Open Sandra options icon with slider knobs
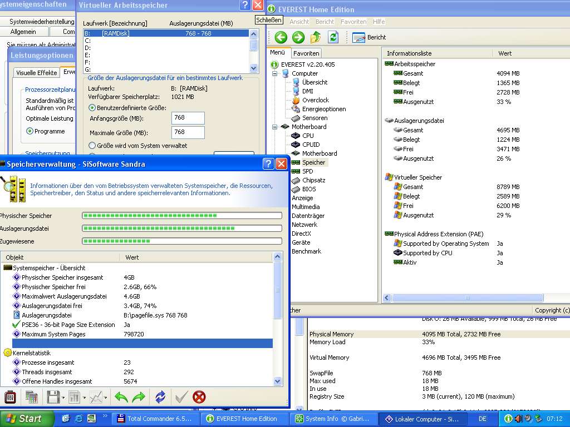 coord(10,397)
